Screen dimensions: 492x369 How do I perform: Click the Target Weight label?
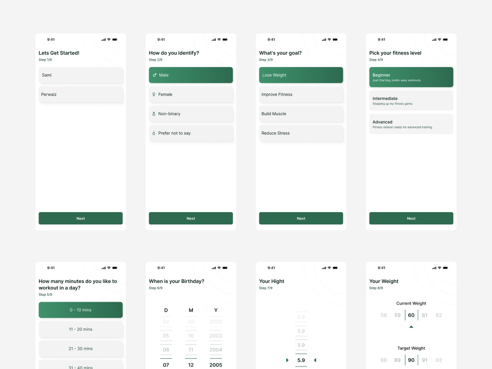click(x=411, y=348)
